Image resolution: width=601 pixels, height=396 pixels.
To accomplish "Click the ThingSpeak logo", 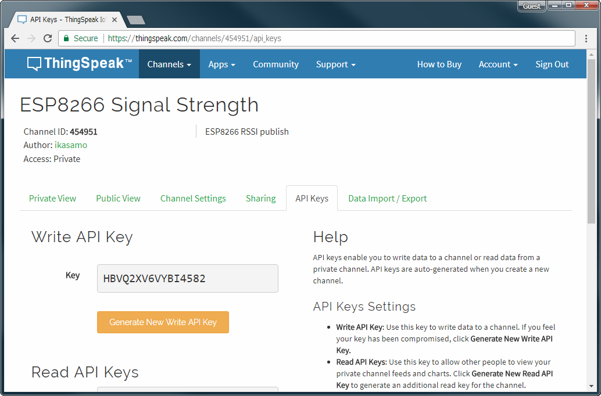I will [x=80, y=63].
